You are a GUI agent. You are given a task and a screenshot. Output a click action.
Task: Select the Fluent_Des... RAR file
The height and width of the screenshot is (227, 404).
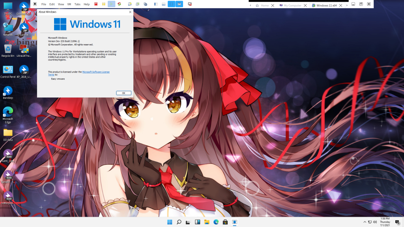point(8,156)
